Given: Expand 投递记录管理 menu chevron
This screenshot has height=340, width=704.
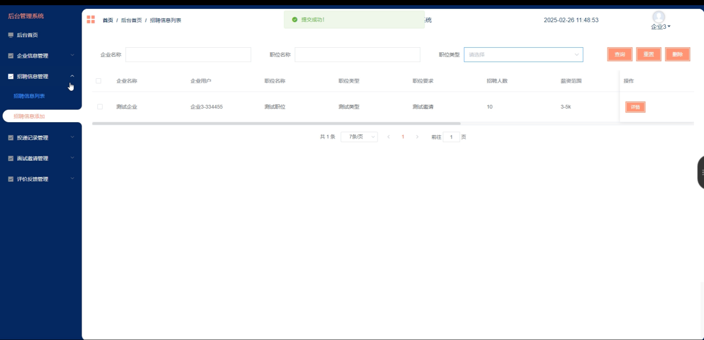Looking at the screenshot, I should 73,137.
